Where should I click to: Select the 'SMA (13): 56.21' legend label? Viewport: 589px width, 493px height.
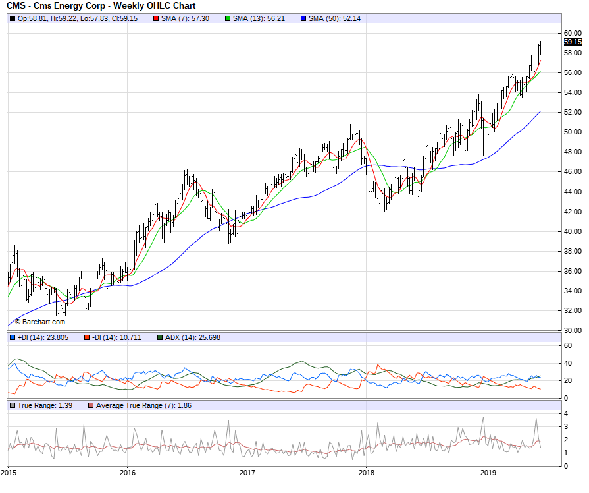(x=259, y=18)
